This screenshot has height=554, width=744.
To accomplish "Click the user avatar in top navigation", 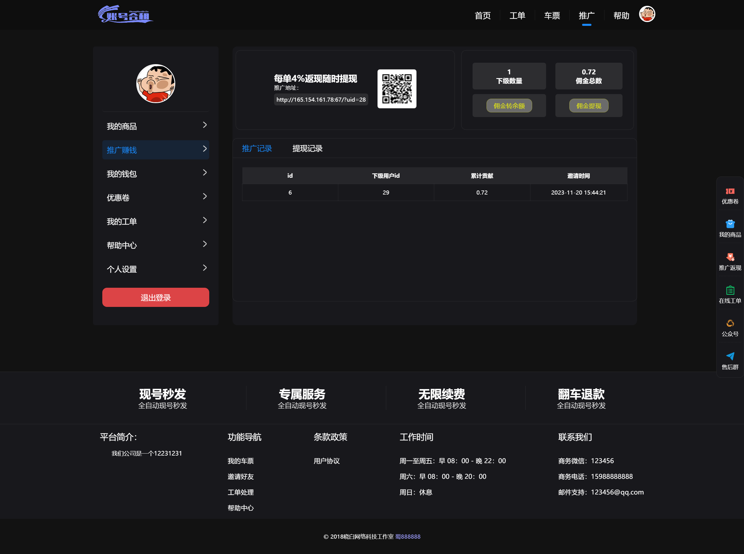I will click(647, 14).
